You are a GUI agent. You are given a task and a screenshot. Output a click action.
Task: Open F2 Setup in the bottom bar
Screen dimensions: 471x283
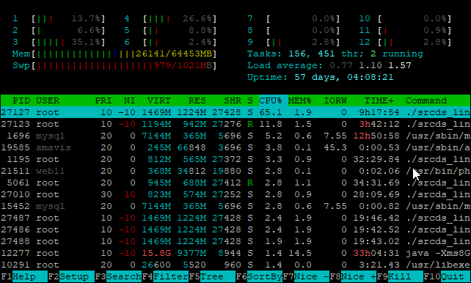click(71, 276)
